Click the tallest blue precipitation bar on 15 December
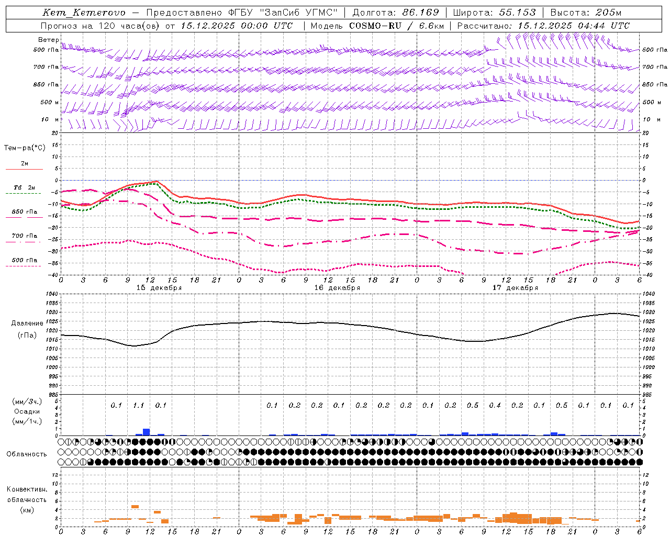Viewport: 670px width, 536px height. (147, 432)
